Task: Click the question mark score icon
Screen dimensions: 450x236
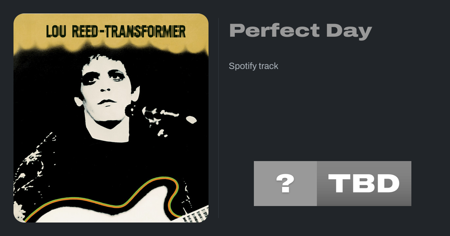Action: click(285, 184)
